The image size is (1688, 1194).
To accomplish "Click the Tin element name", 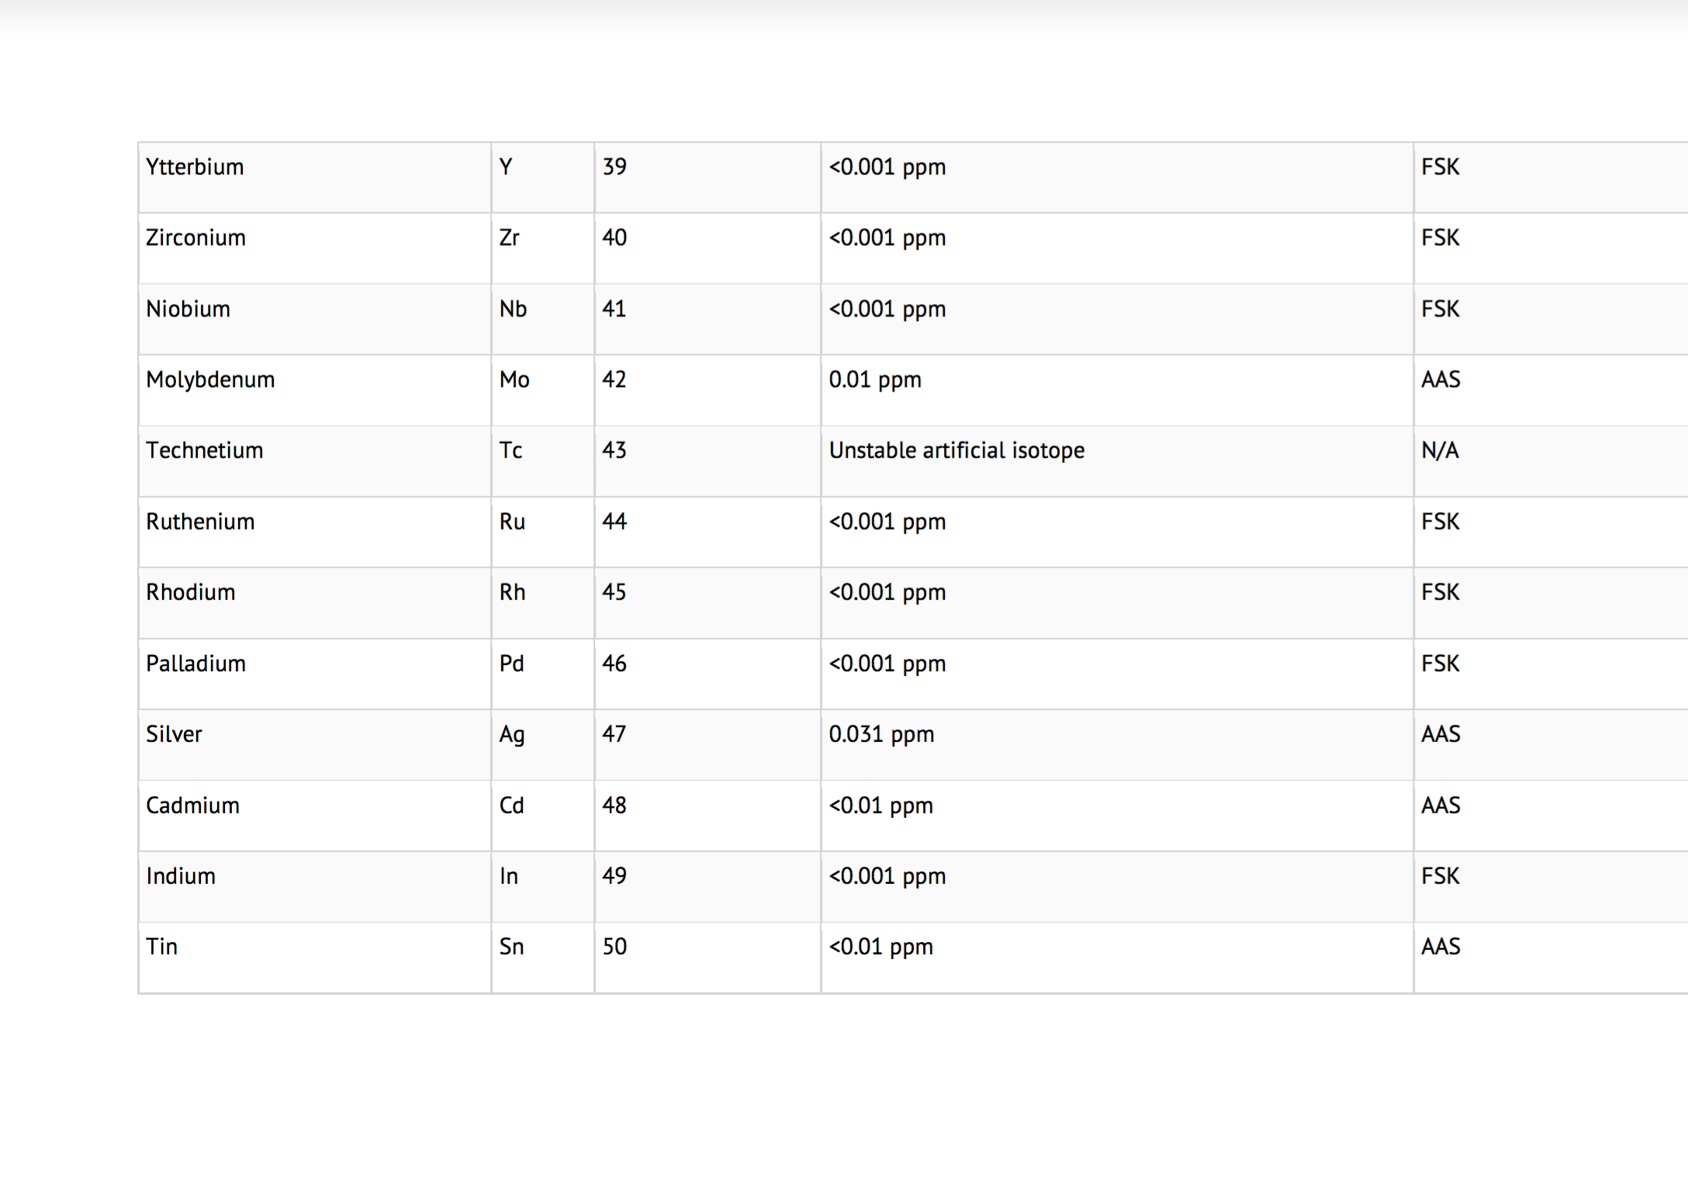I will (161, 946).
